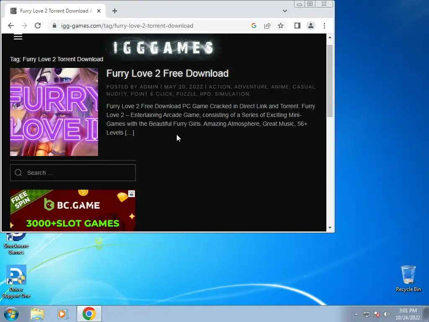
Task: Click the Search input field
Action: click(73, 173)
